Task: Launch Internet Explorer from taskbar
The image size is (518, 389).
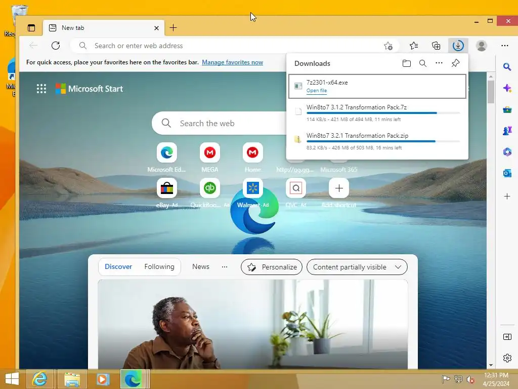Action: click(39, 379)
